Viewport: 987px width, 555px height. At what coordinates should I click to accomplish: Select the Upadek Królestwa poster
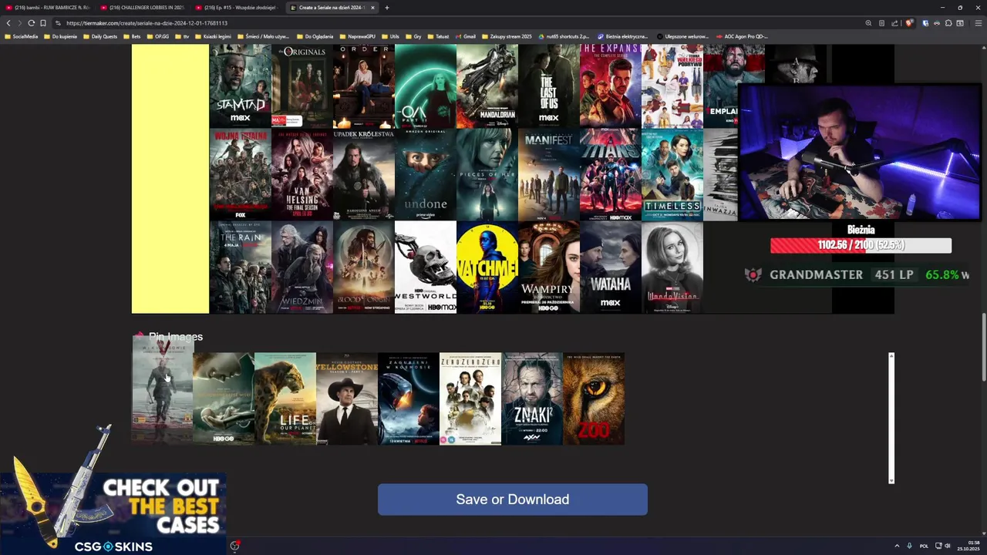(x=363, y=175)
